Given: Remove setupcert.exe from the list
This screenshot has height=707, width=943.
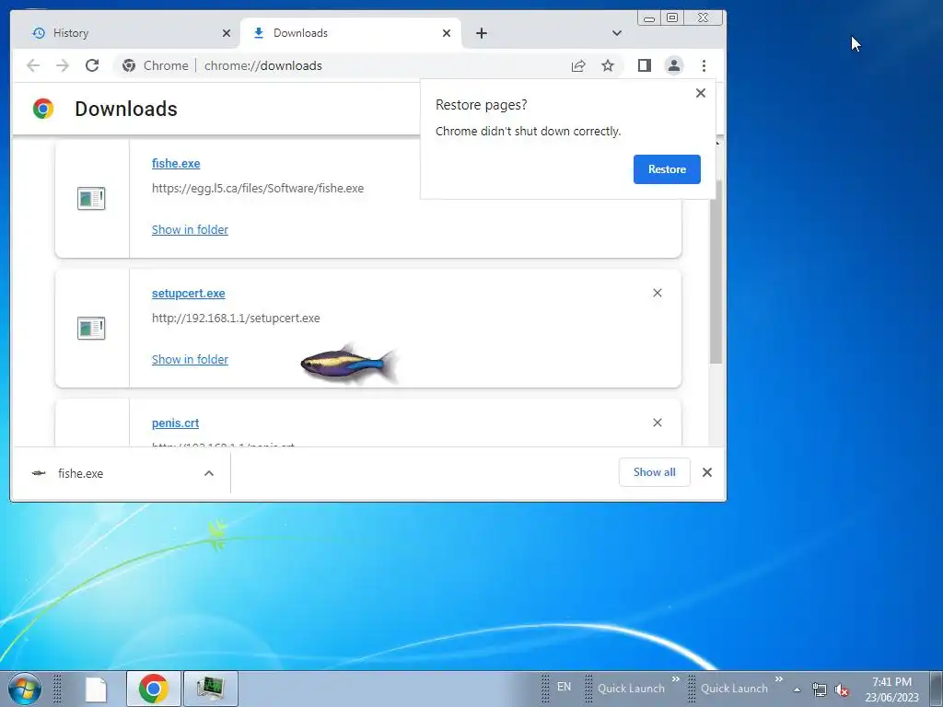Looking at the screenshot, I should pyautogui.click(x=658, y=293).
